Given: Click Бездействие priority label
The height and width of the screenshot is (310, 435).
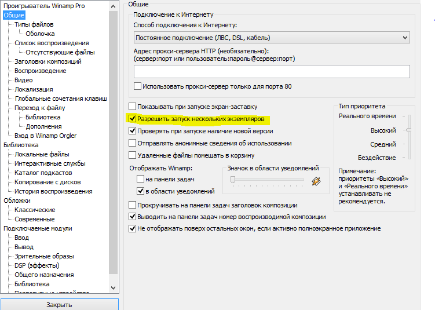Looking at the screenshot, I should (x=376, y=158).
